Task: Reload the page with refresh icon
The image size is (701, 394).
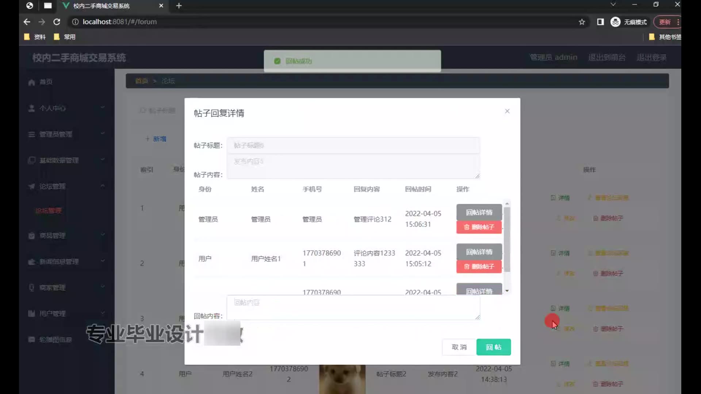Action: pyautogui.click(x=57, y=22)
